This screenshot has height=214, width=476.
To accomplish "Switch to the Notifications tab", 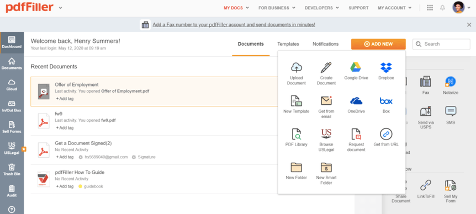I will 325,44.
